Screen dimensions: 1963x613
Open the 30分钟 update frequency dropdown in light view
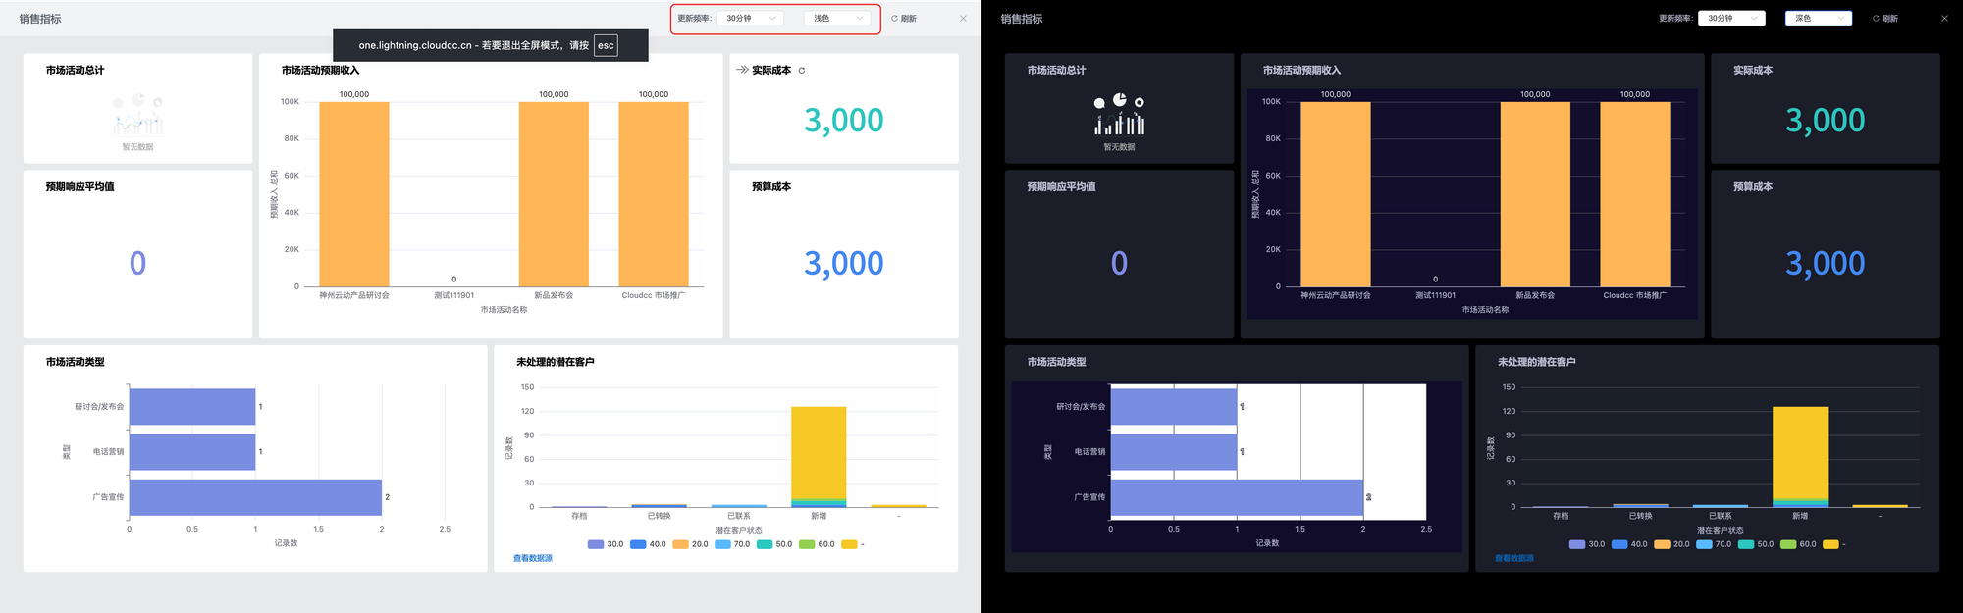[751, 19]
